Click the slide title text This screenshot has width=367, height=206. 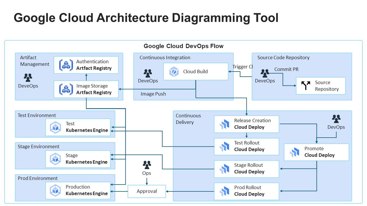(x=146, y=18)
